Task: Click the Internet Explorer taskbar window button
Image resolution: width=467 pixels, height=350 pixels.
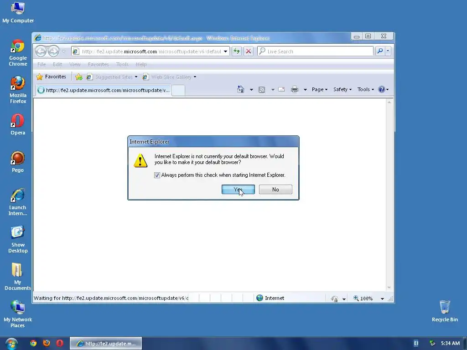Action: 106,344
